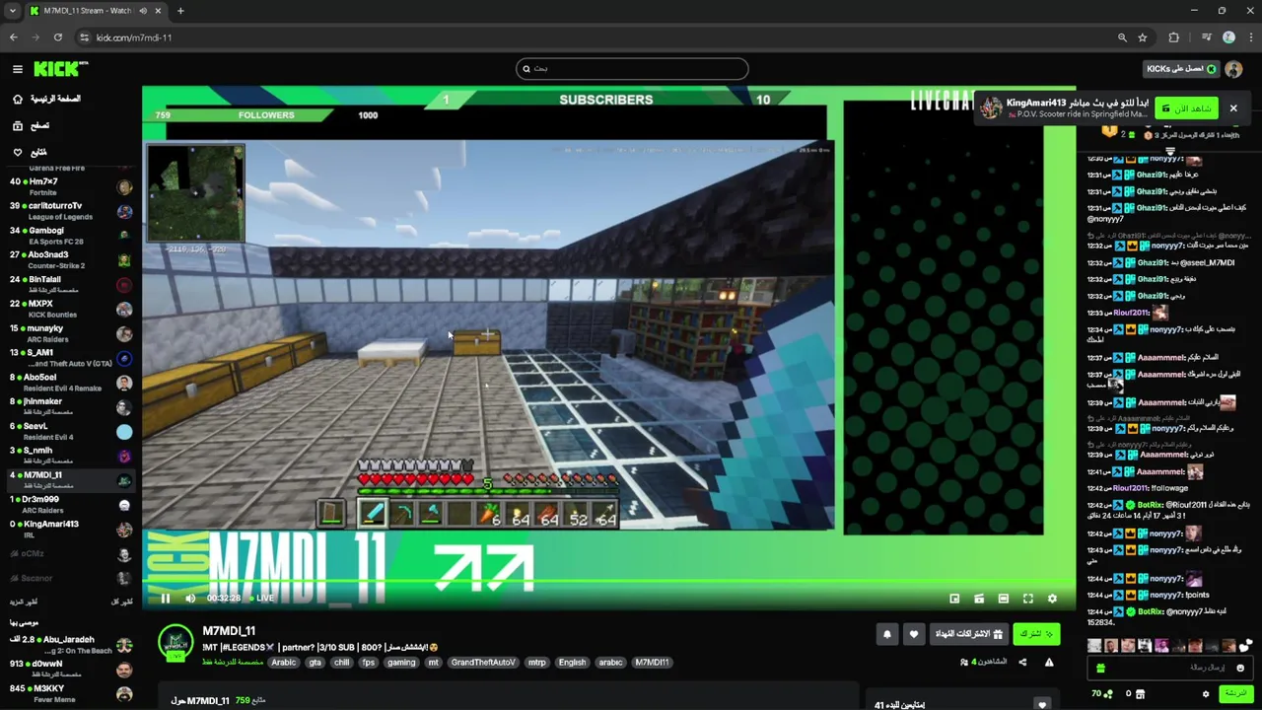
Task: Click the address bar kick.com/m7mdi-11
Action: pos(134,37)
